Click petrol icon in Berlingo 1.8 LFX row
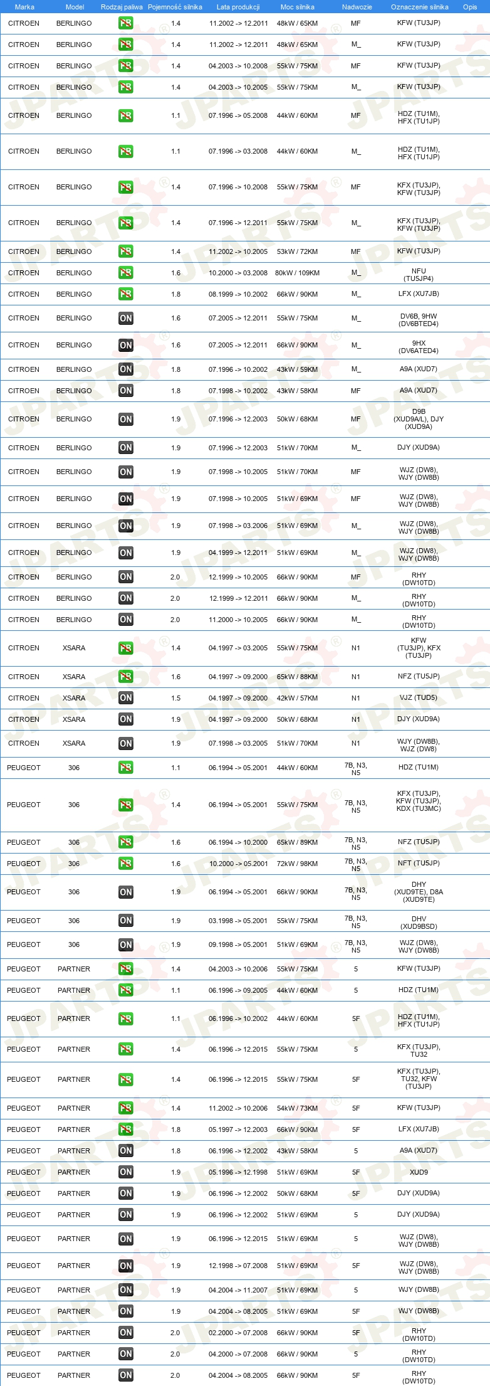490x1386 pixels. (x=126, y=294)
